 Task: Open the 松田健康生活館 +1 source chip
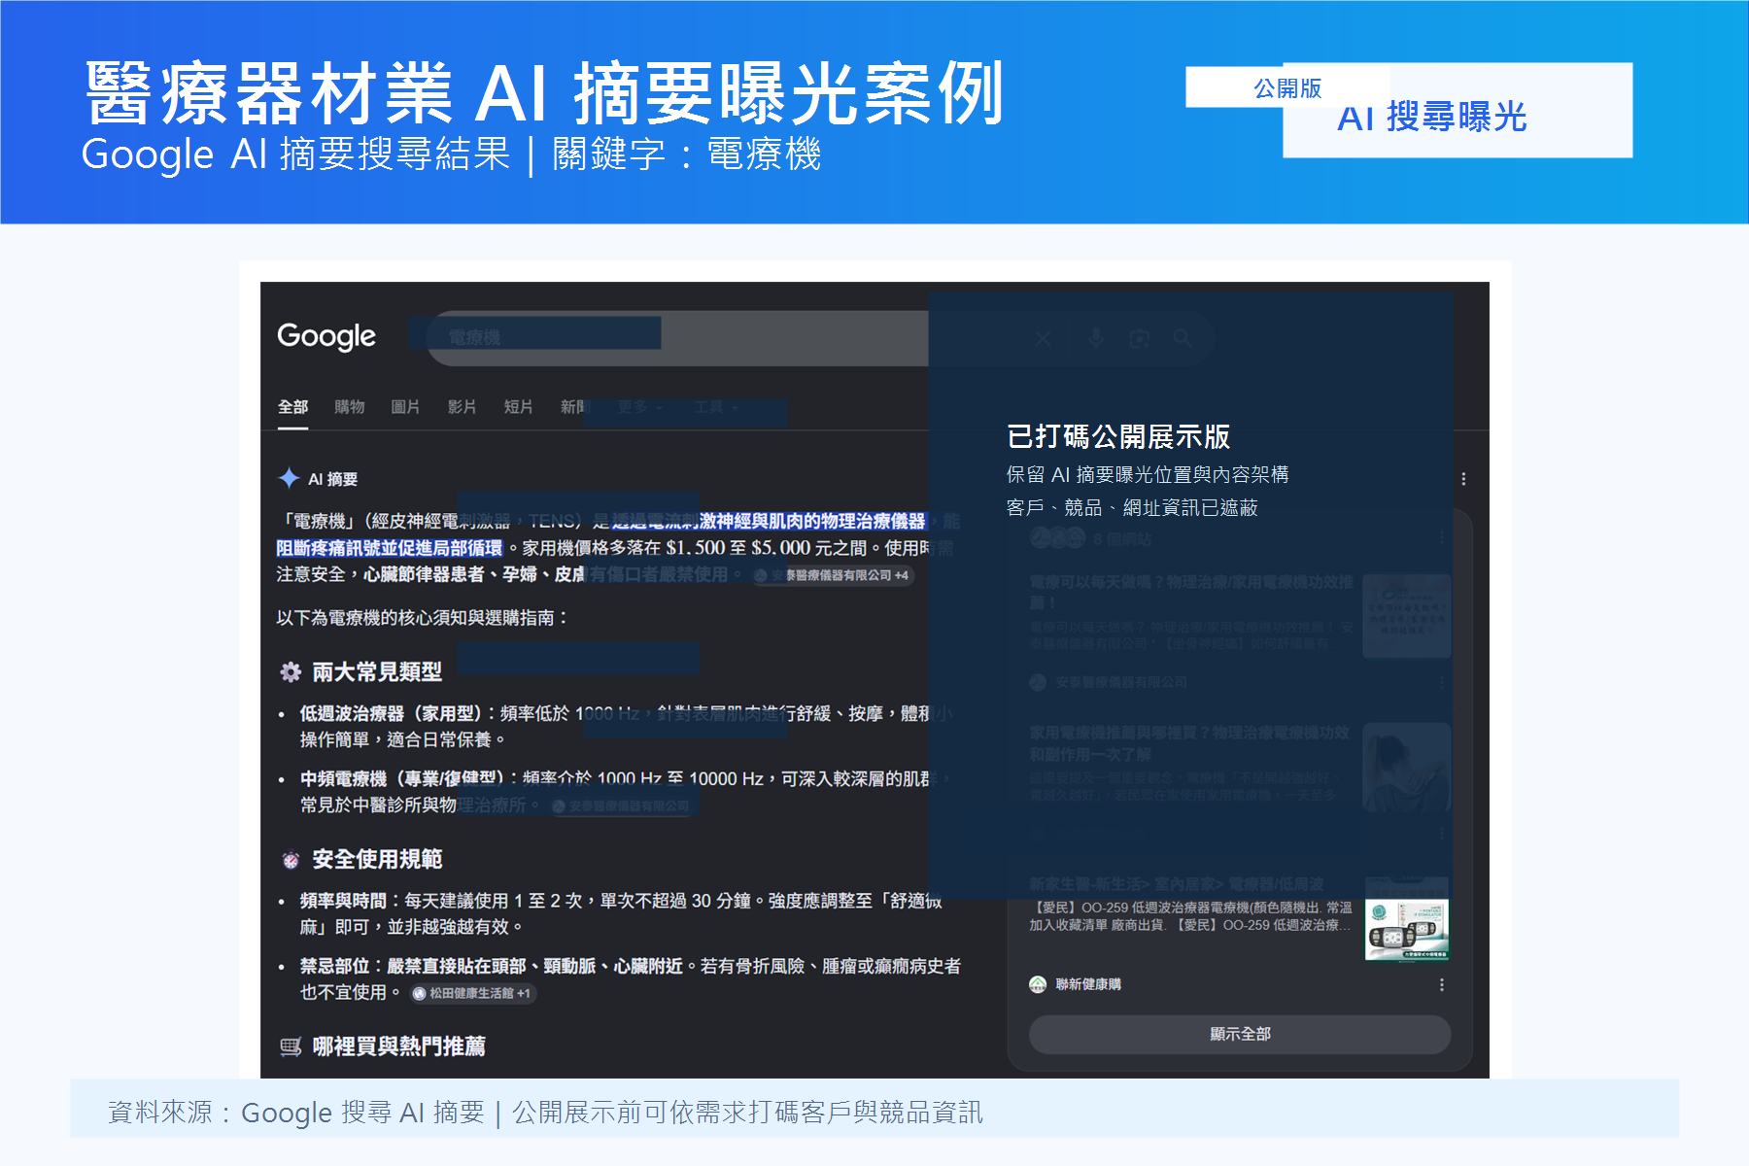tap(472, 993)
